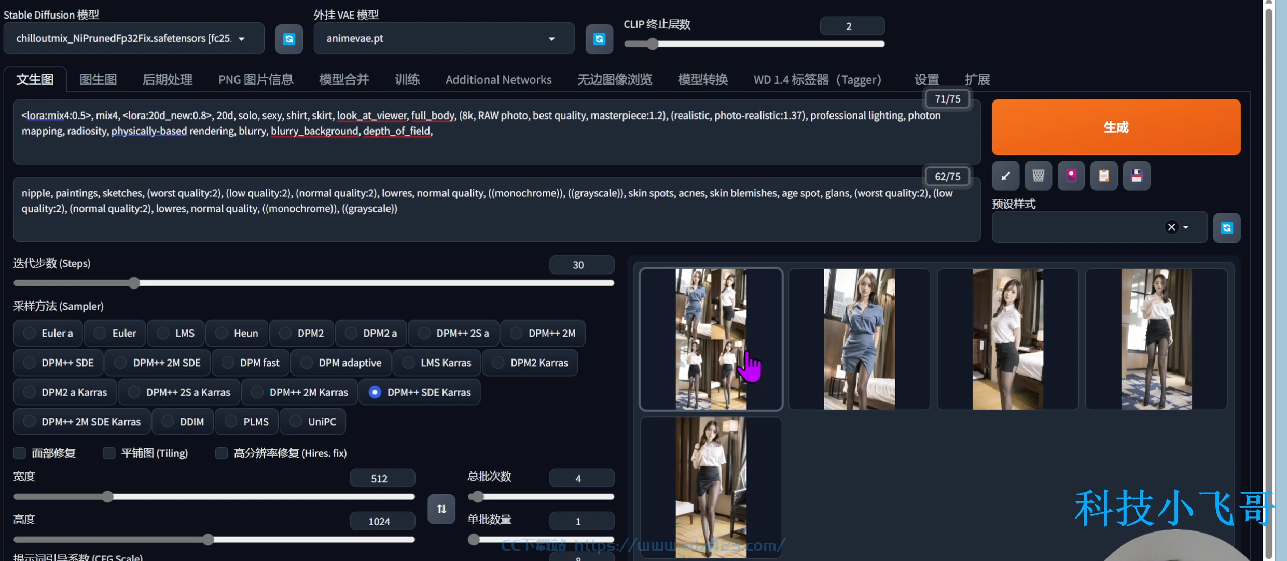Switch to the 图生图 tab

98,79
